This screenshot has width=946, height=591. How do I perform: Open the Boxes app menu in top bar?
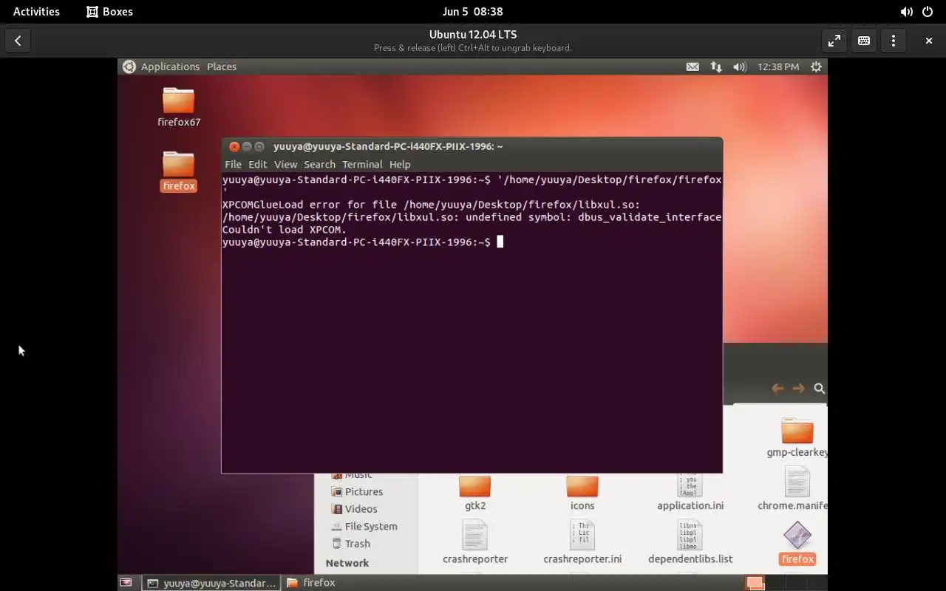[x=109, y=12]
